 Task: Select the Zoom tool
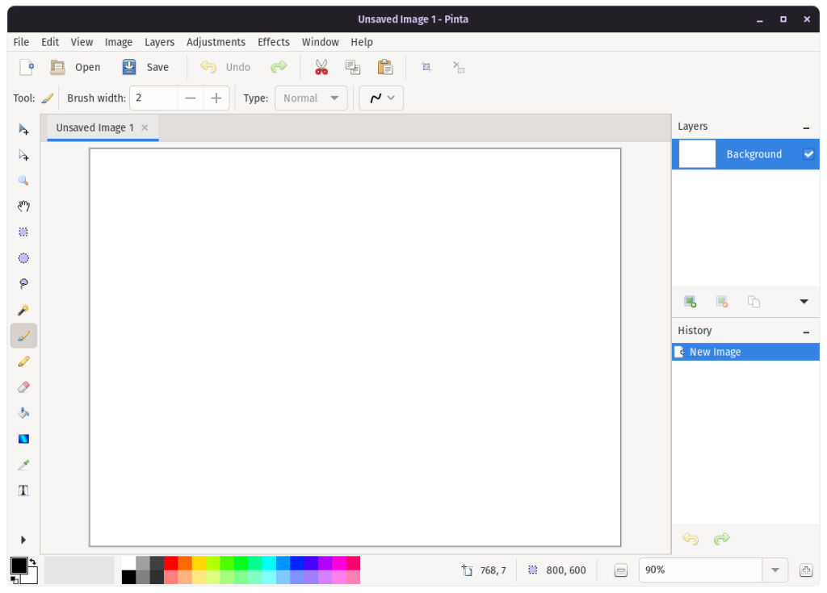23,180
